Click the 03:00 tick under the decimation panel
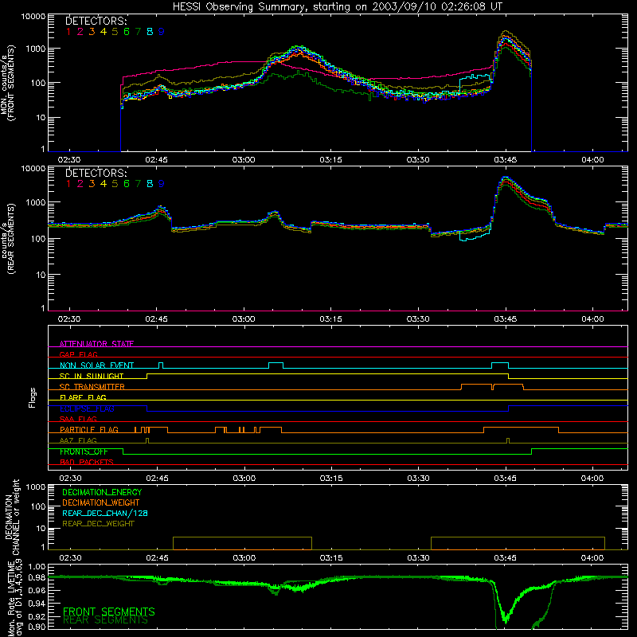Viewport: 637px width, 637px height. click(244, 558)
